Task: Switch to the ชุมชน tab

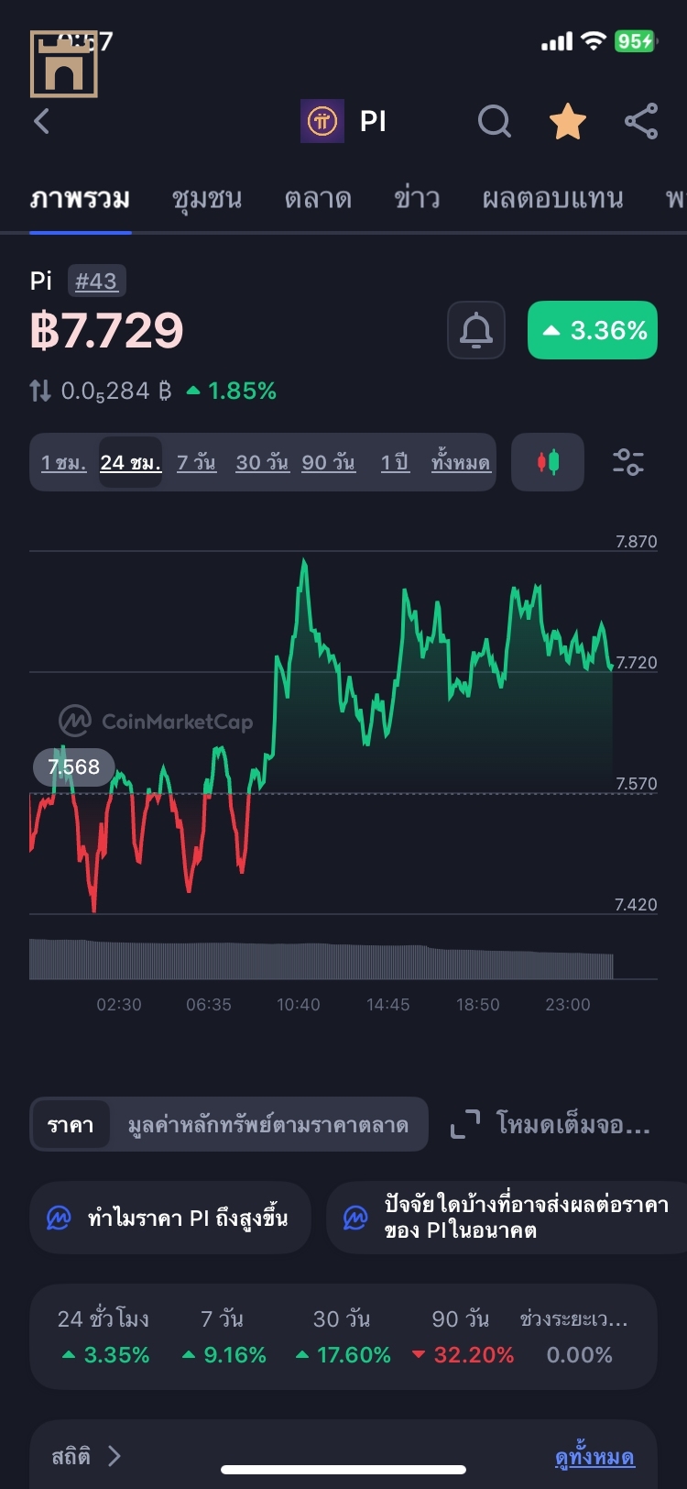Action: 207,199
